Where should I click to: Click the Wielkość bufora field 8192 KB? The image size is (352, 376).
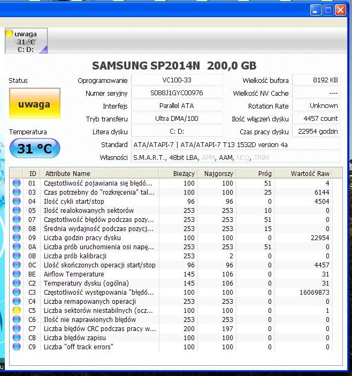coord(316,80)
